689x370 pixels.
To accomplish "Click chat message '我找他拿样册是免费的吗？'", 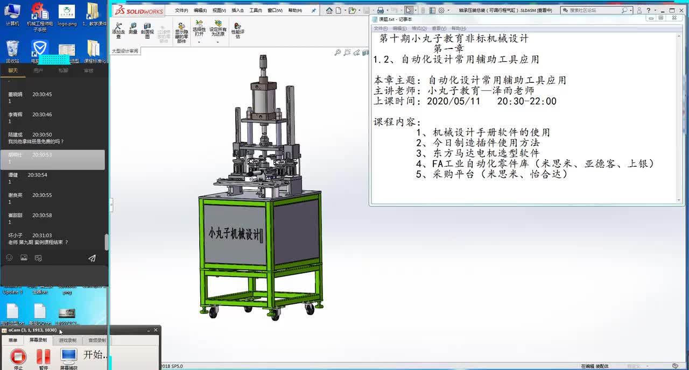I will click(x=36, y=141).
